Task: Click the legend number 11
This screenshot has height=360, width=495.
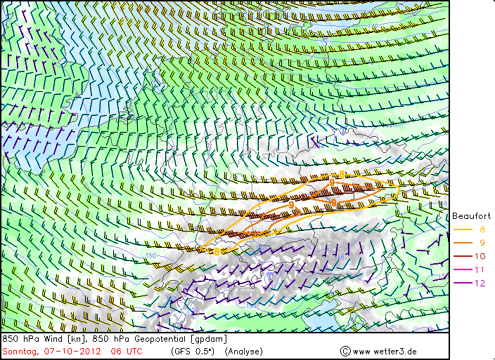Action: (x=480, y=269)
